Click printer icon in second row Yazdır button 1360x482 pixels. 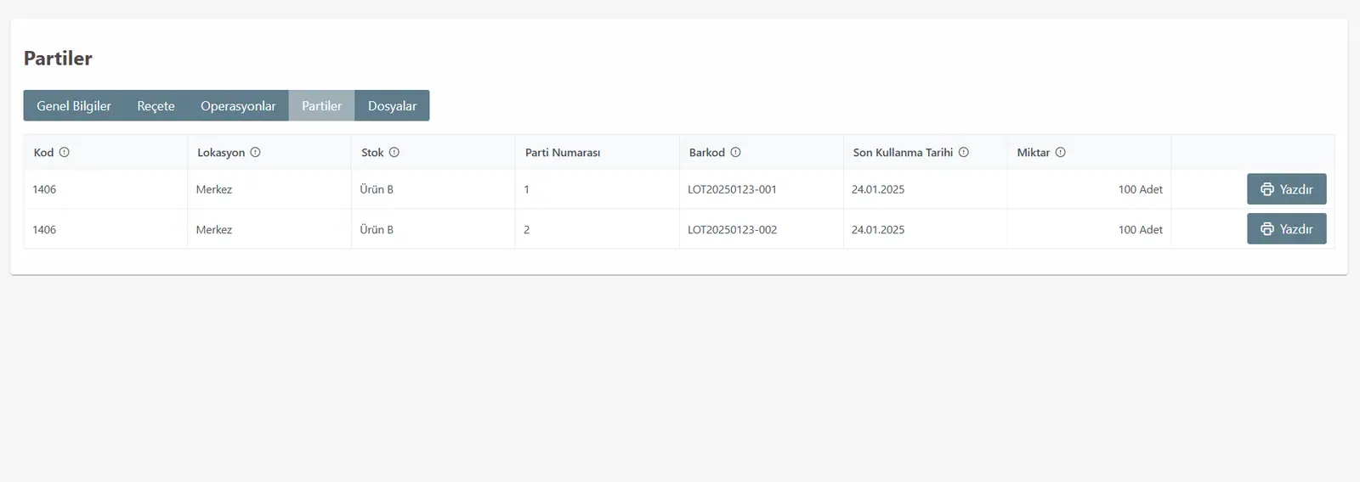1267,229
